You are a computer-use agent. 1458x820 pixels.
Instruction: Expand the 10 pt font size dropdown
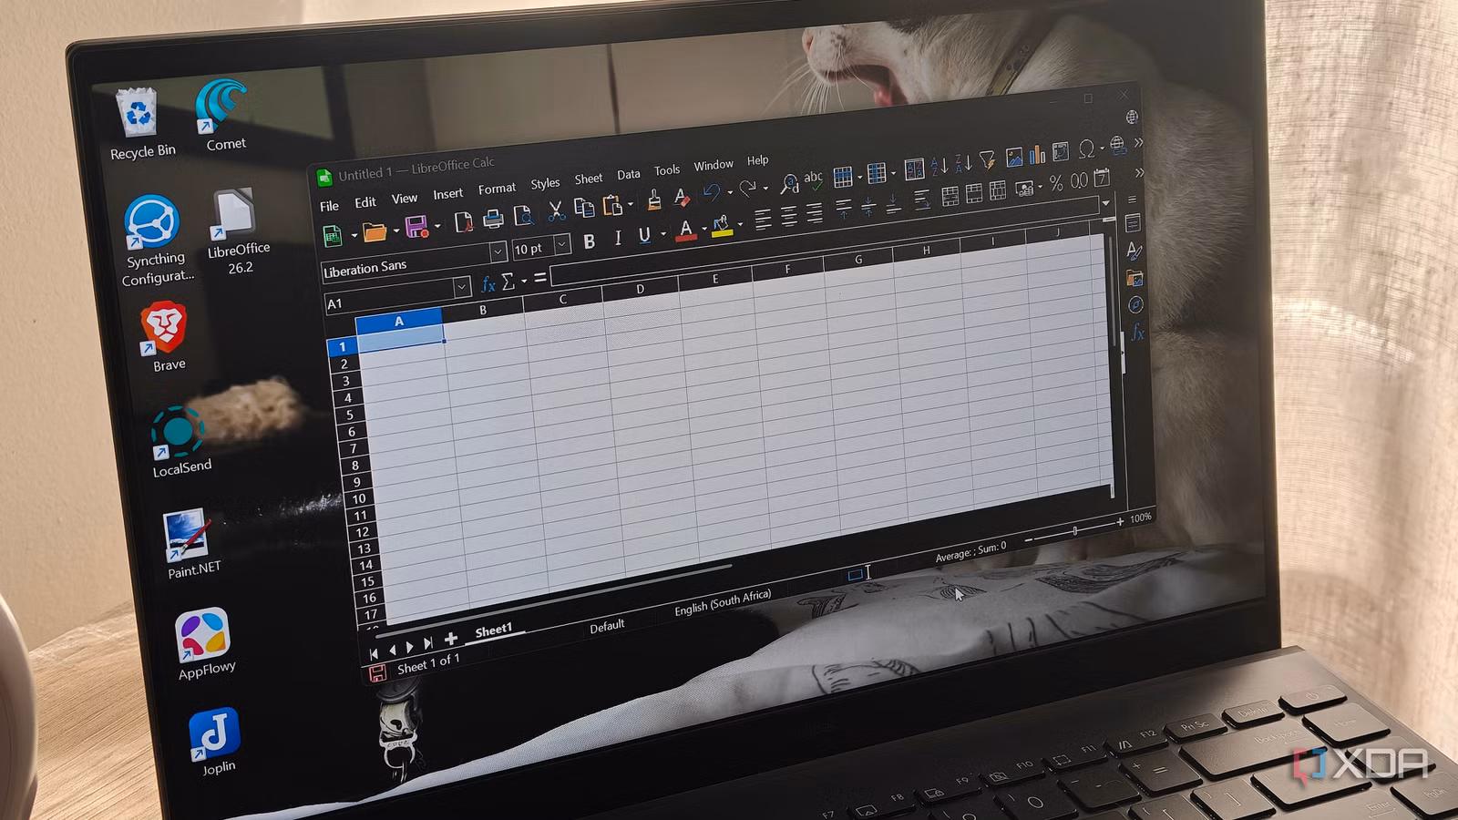[562, 243]
